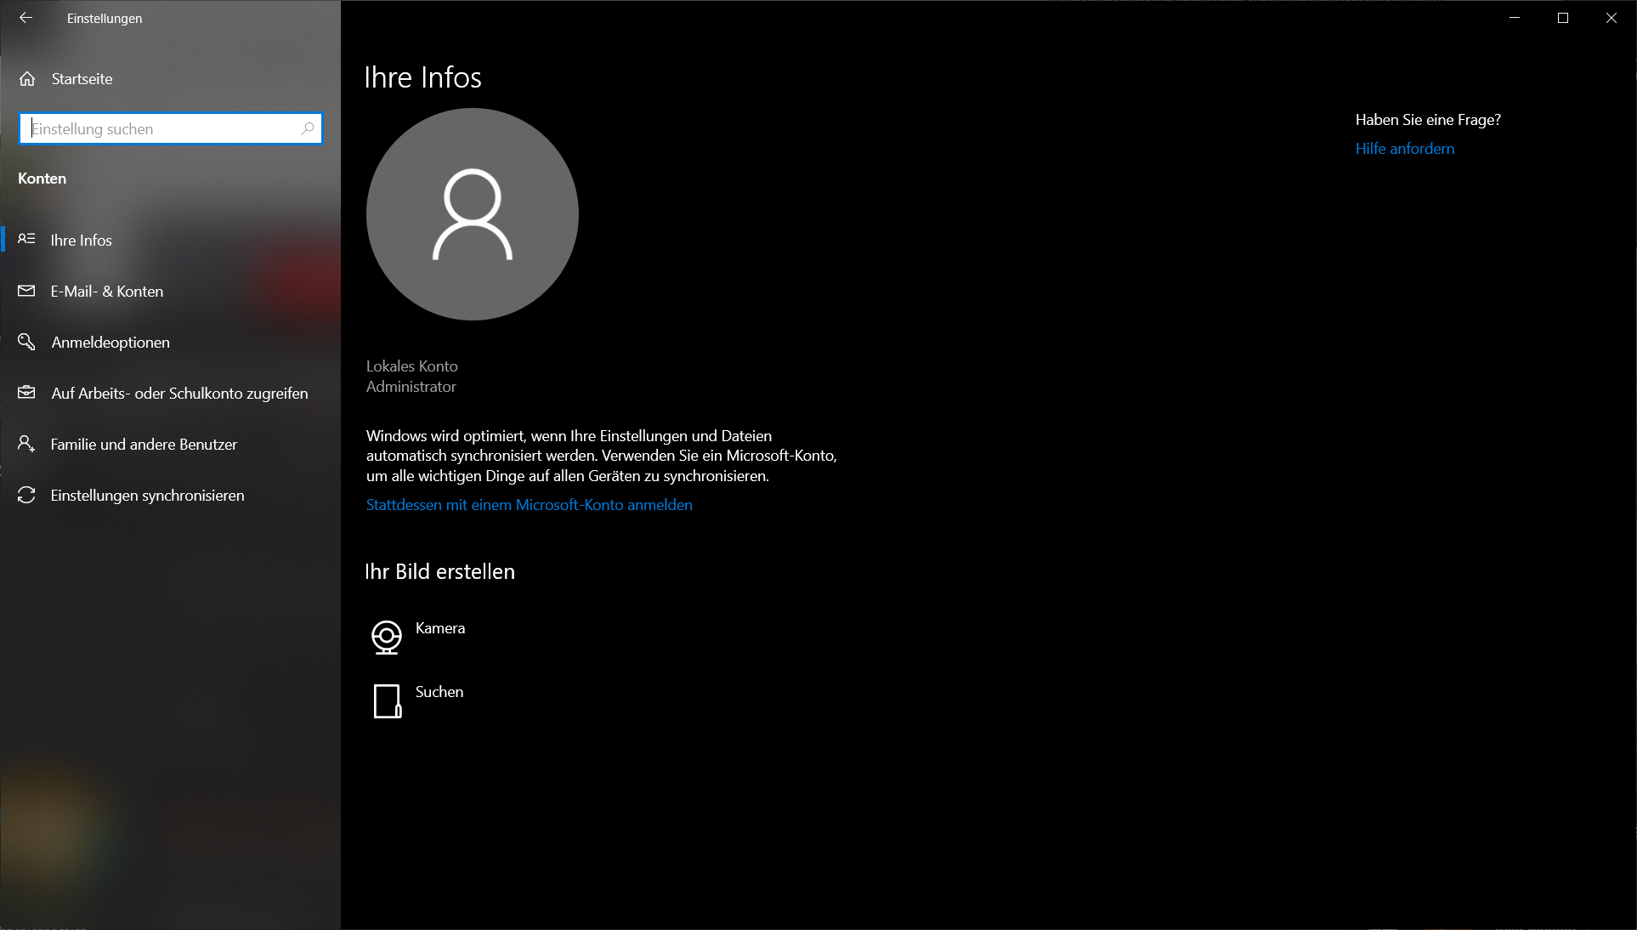1637x930 pixels.
Task: Click the Startseite home icon
Action: pos(27,79)
